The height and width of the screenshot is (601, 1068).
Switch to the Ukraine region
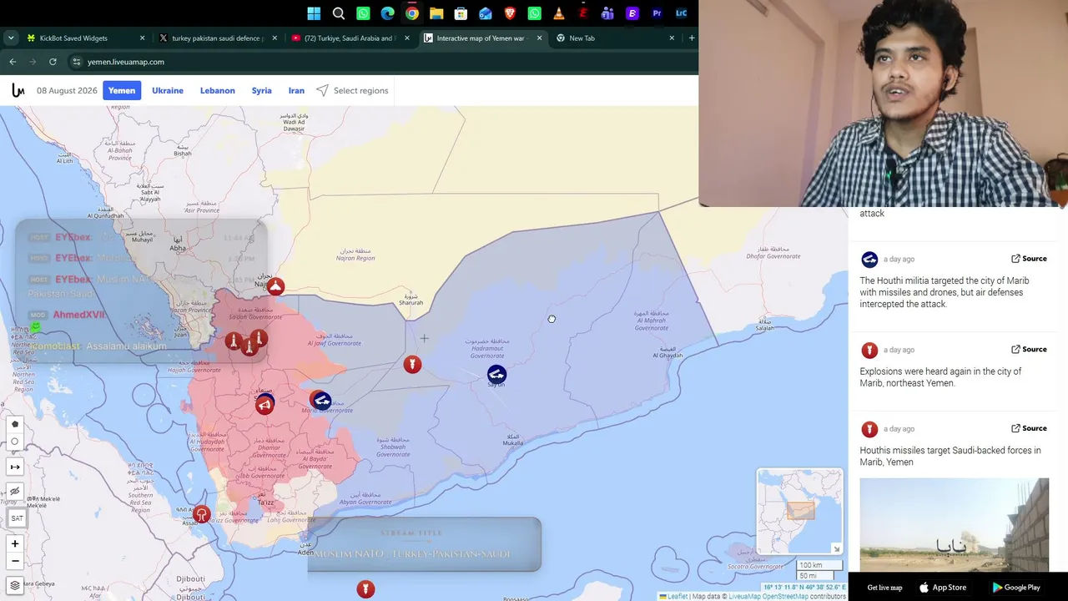[168, 90]
